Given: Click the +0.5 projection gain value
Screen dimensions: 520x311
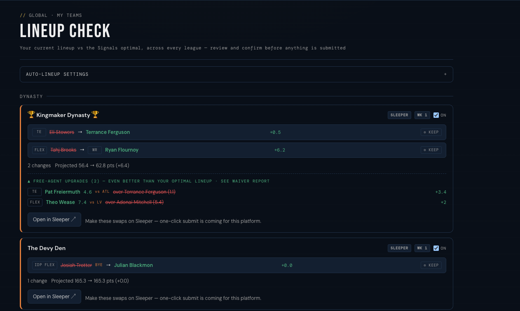Looking at the screenshot, I should tap(275, 132).
